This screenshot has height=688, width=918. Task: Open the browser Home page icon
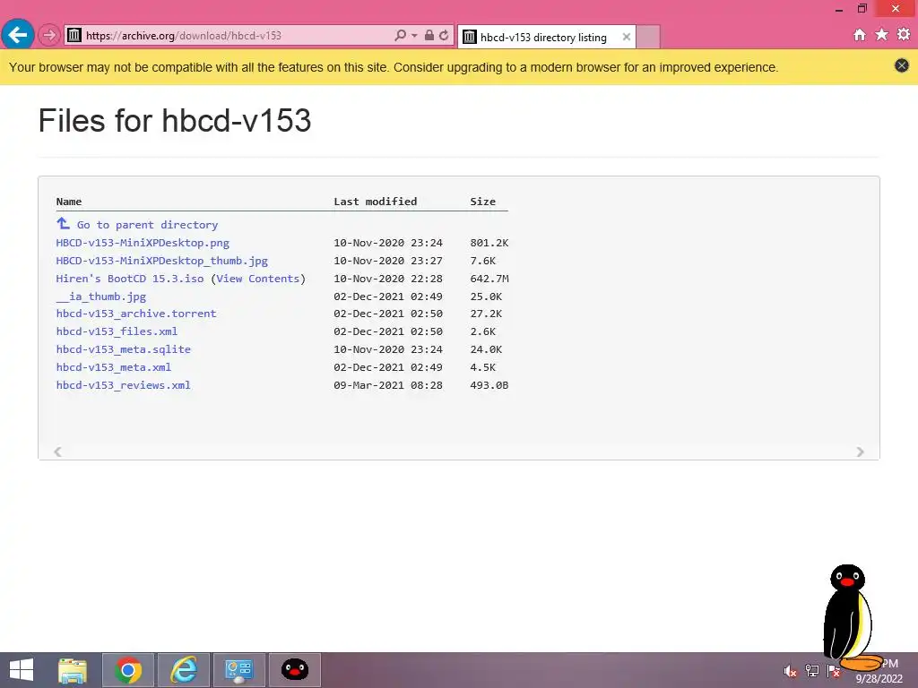pyautogui.click(x=860, y=35)
